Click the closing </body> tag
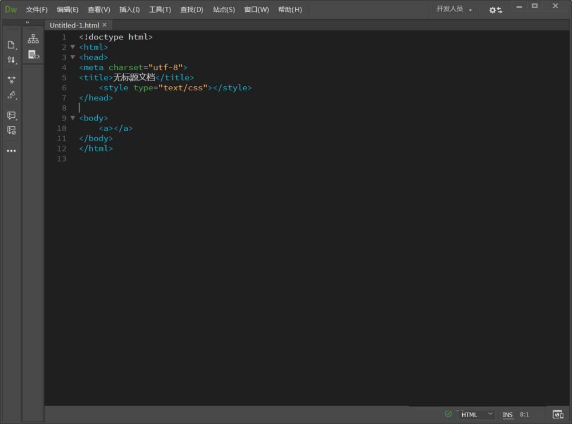 pos(96,138)
